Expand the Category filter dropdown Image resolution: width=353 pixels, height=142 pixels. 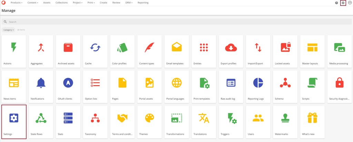[x=8, y=30]
